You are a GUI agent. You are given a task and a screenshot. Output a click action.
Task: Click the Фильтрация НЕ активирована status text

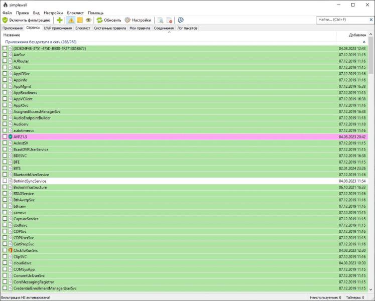[x=25, y=297]
